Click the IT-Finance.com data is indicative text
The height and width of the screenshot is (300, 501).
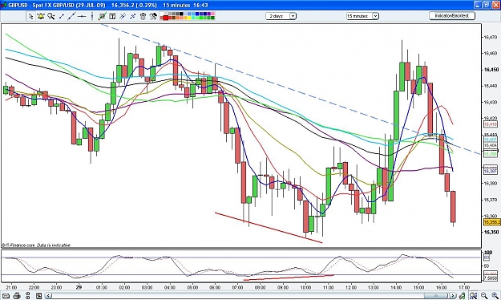[36, 245]
